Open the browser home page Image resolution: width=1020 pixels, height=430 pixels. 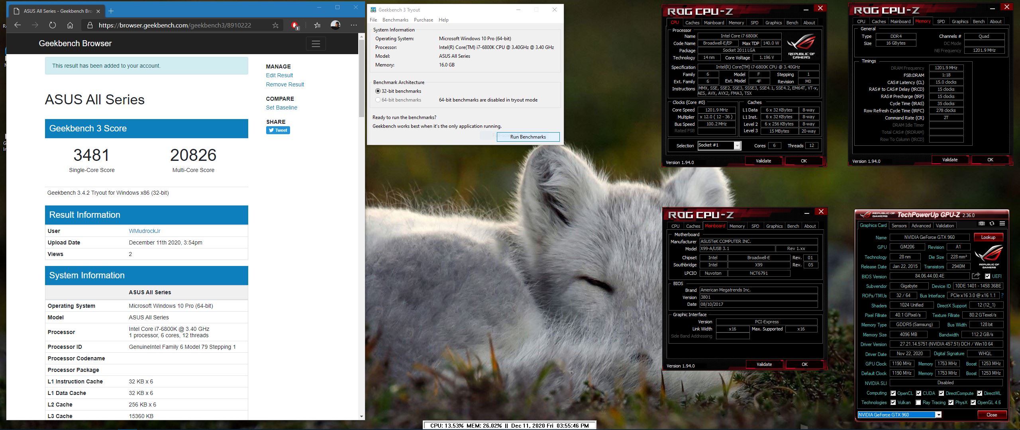pyautogui.click(x=70, y=25)
